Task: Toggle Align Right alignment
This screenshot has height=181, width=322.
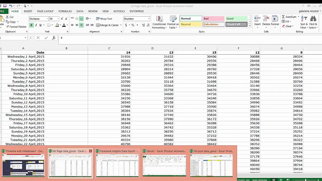Action: [x=81, y=25]
